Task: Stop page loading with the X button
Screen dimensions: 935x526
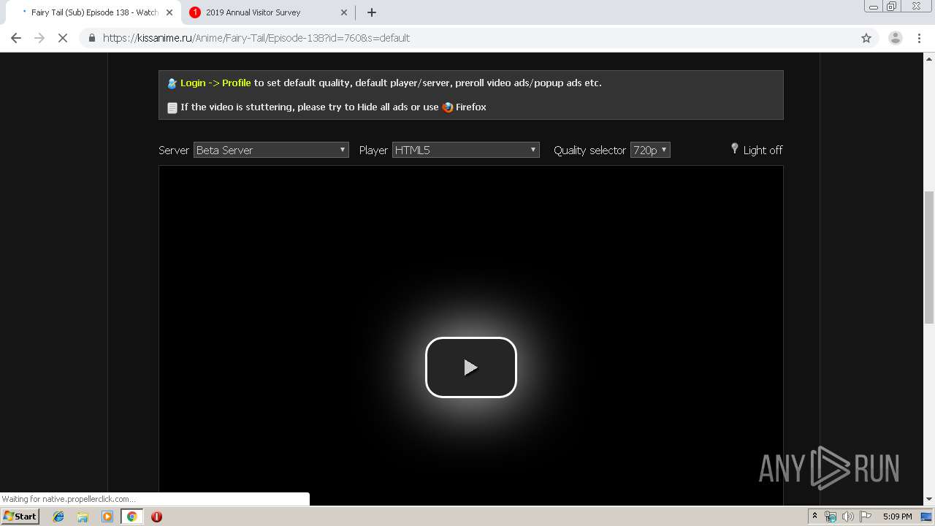Action: [63, 38]
